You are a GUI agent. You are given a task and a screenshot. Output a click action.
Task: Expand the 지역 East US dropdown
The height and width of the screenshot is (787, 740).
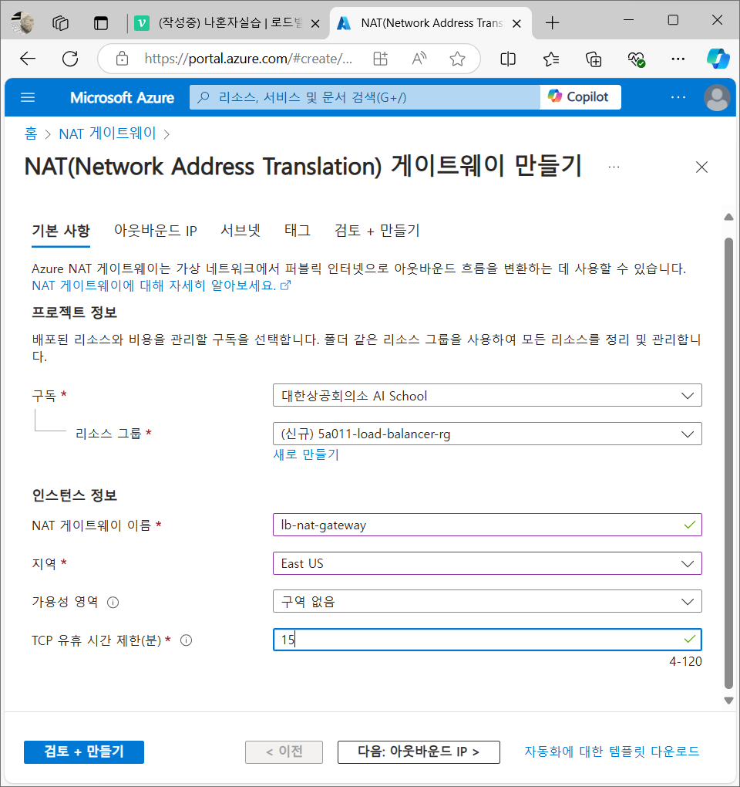pos(487,563)
